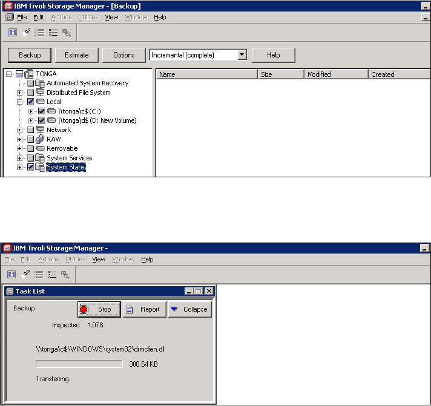
Task: Open the backup Report
Action: (x=145, y=309)
